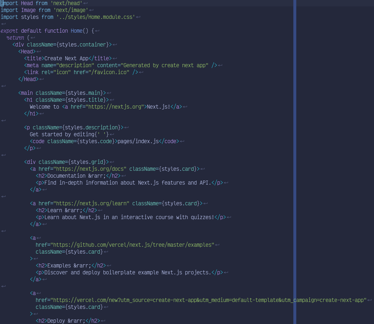Click the Home function name
The width and height of the screenshot is (374, 324).
(x=76, y=31)
